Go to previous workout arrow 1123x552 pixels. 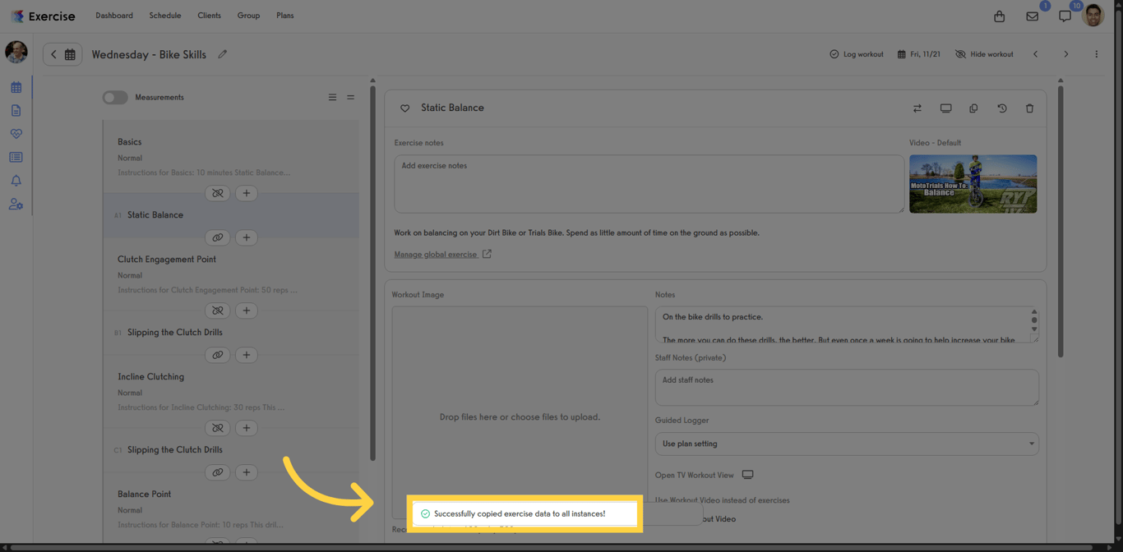pyautogui.click(x=1036, y=54)
